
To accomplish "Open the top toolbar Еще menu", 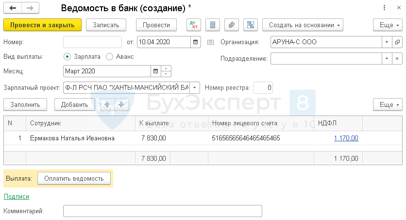I will point(388,25).
